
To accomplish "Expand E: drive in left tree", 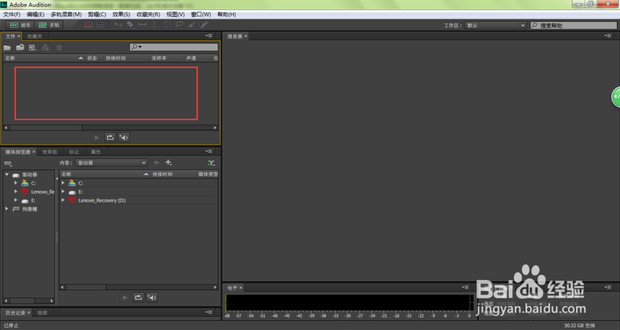I will pyautogui.click(x=16, y=200).
